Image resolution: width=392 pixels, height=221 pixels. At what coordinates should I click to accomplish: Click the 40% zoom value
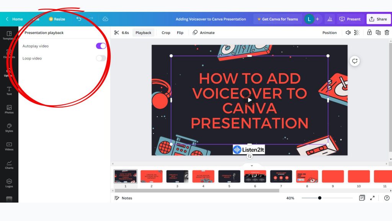(290, 198)
